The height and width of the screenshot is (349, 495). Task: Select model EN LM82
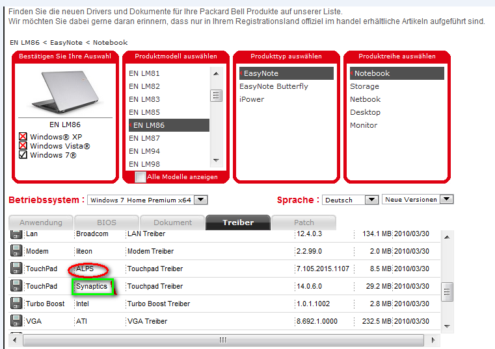click(x=144, y=86)
